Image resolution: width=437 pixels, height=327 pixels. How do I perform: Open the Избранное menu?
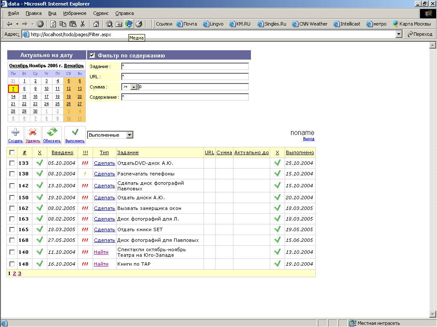[75, 13]
